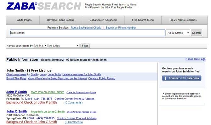
Task: Click the John Smith full name link in messages row
Action: (x=54, y=74)
